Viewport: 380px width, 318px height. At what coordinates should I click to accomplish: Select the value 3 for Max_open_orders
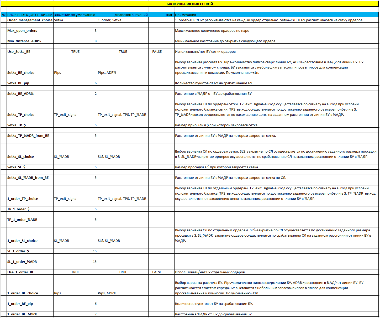(x=75, y=30)
